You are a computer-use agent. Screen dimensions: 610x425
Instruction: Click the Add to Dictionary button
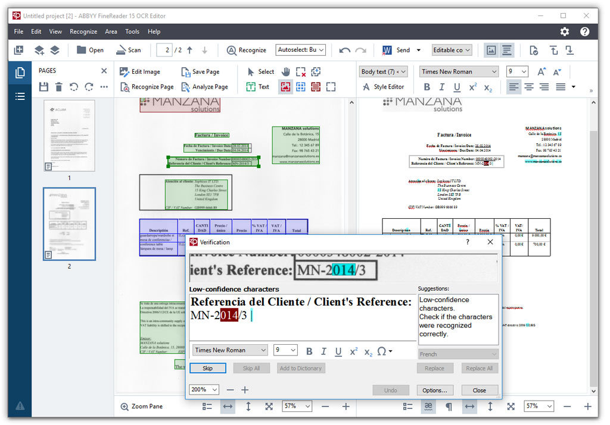point(301,369)
